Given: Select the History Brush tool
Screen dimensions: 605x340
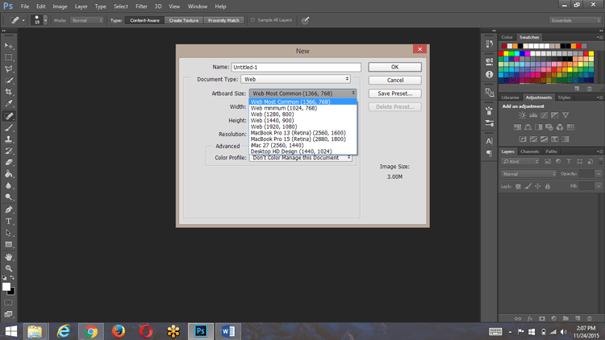Looking at the screenshot, I should (9, 151).
